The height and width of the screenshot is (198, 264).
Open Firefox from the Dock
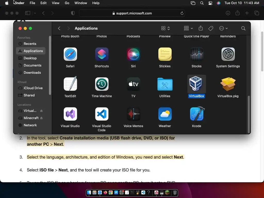coord(105,192)
